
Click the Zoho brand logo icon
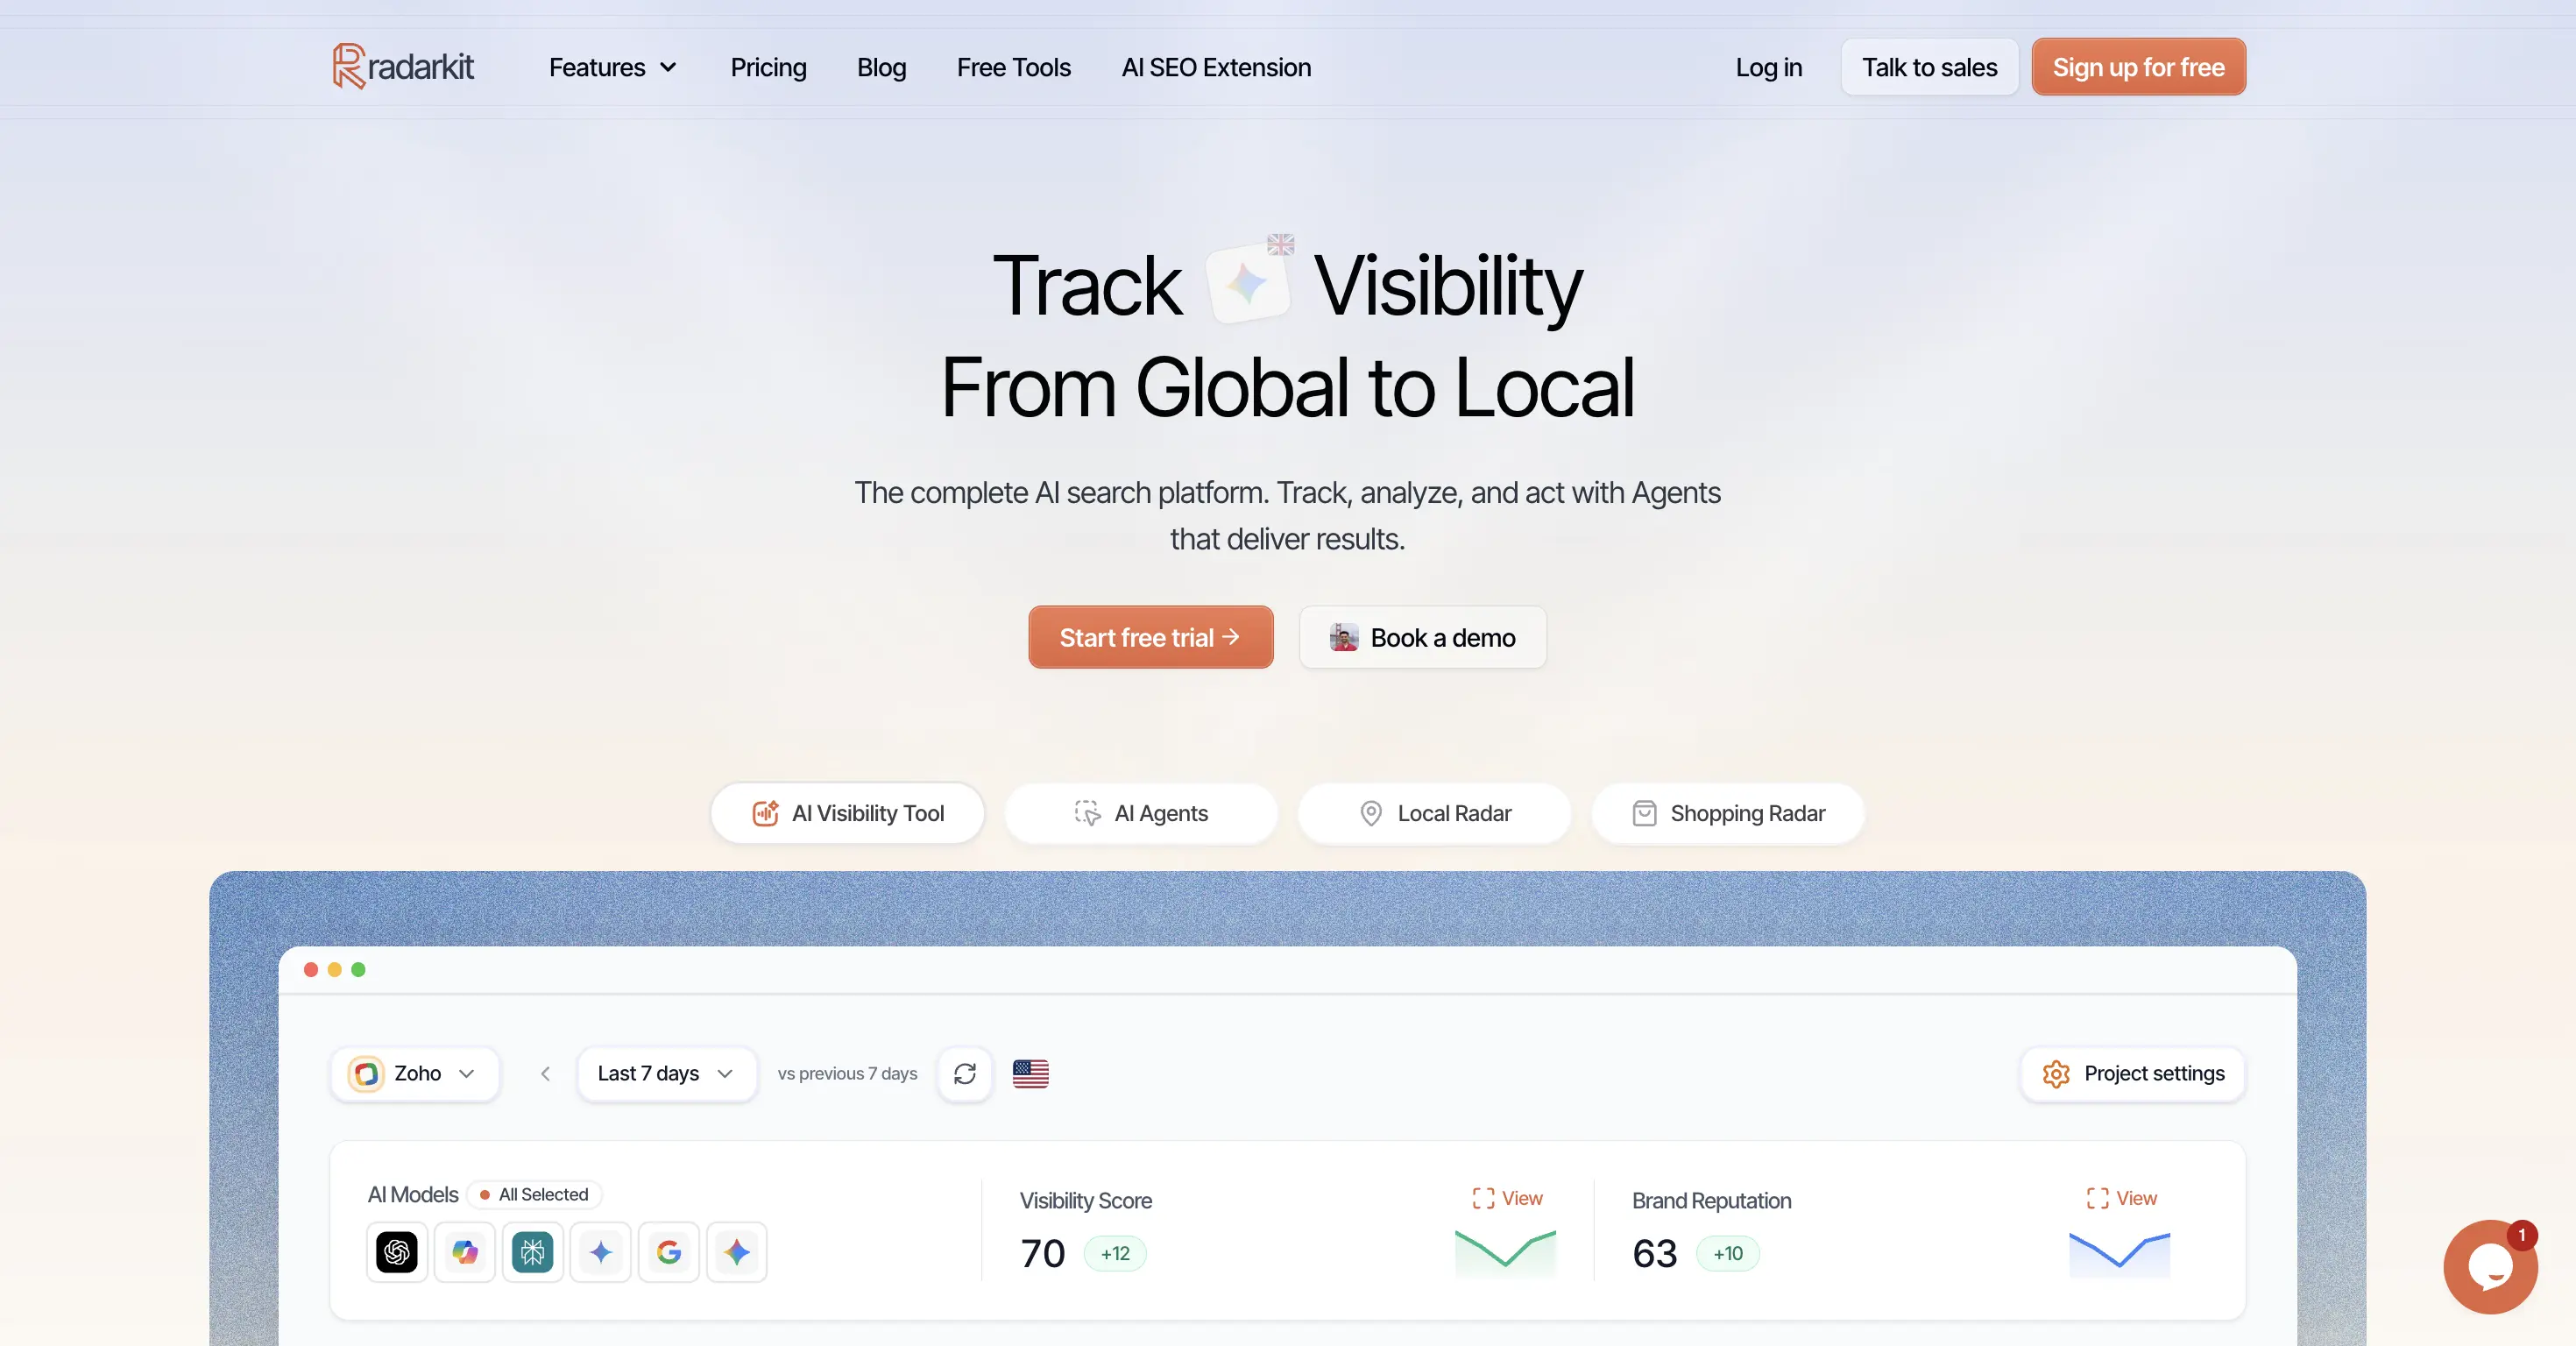point(367,1074)
